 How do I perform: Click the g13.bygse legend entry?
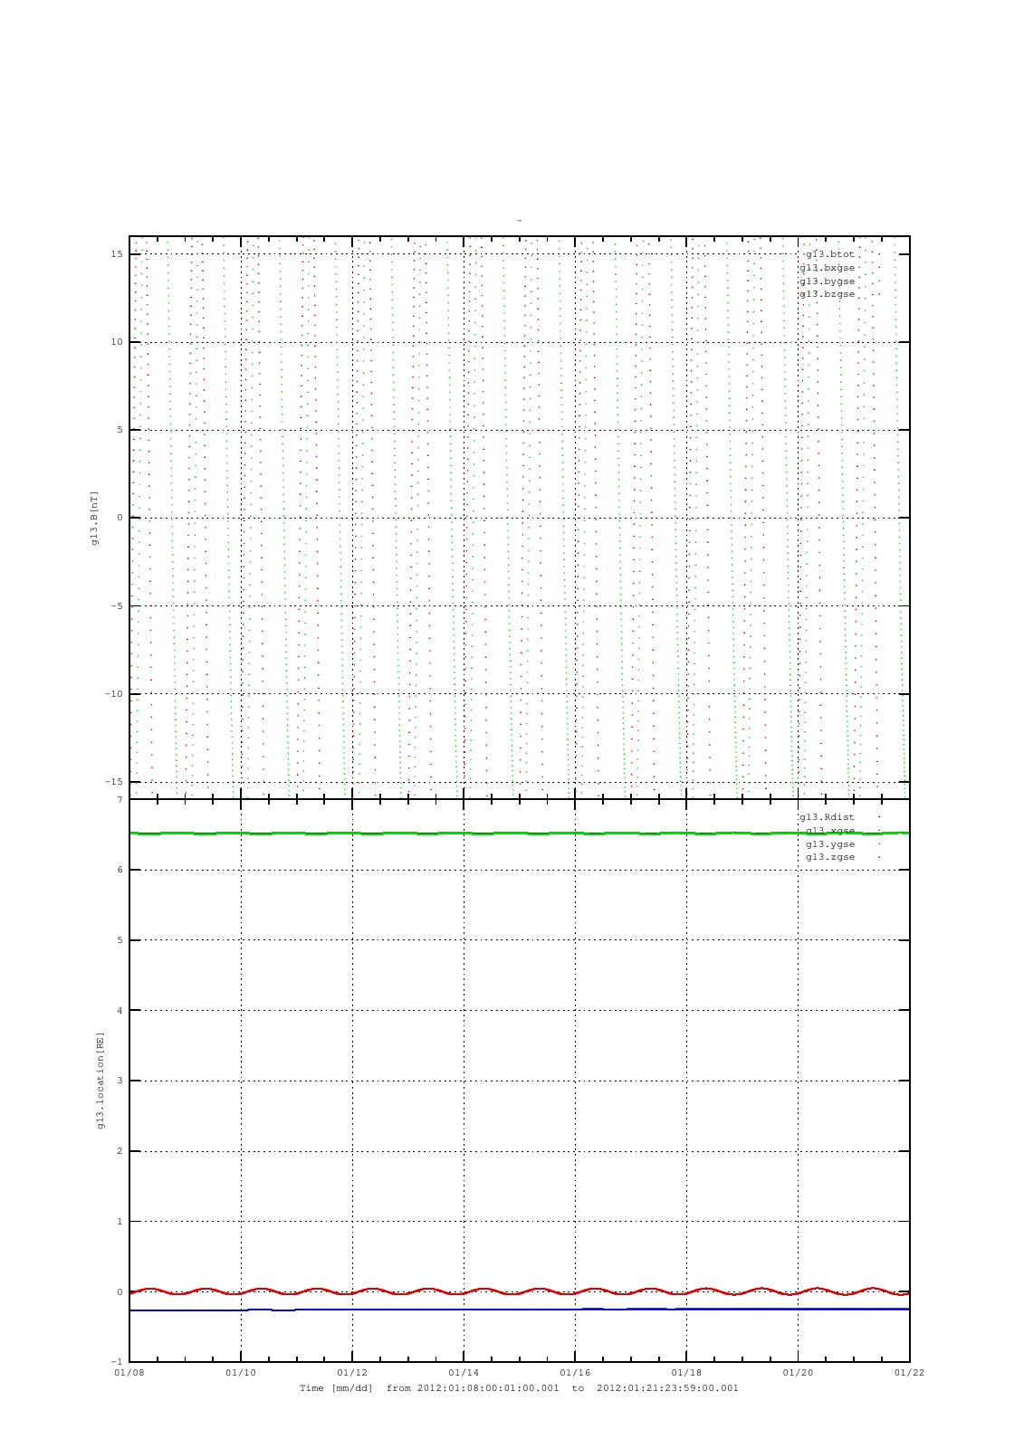(x=827, y=281)
